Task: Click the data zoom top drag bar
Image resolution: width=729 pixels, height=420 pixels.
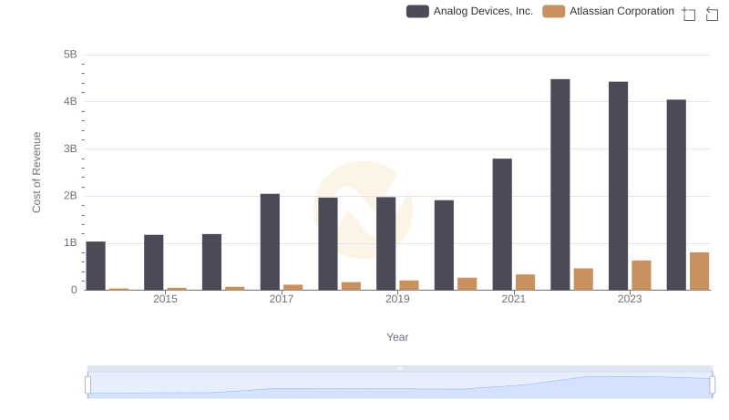Action: point(400,368)
